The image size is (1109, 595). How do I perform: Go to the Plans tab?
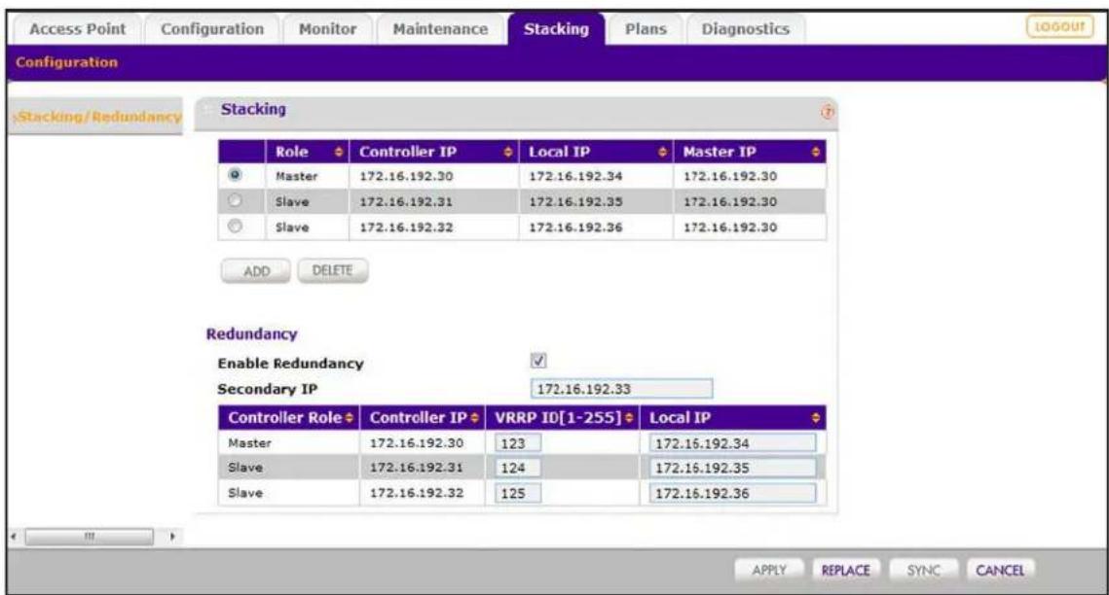[646, 29]
